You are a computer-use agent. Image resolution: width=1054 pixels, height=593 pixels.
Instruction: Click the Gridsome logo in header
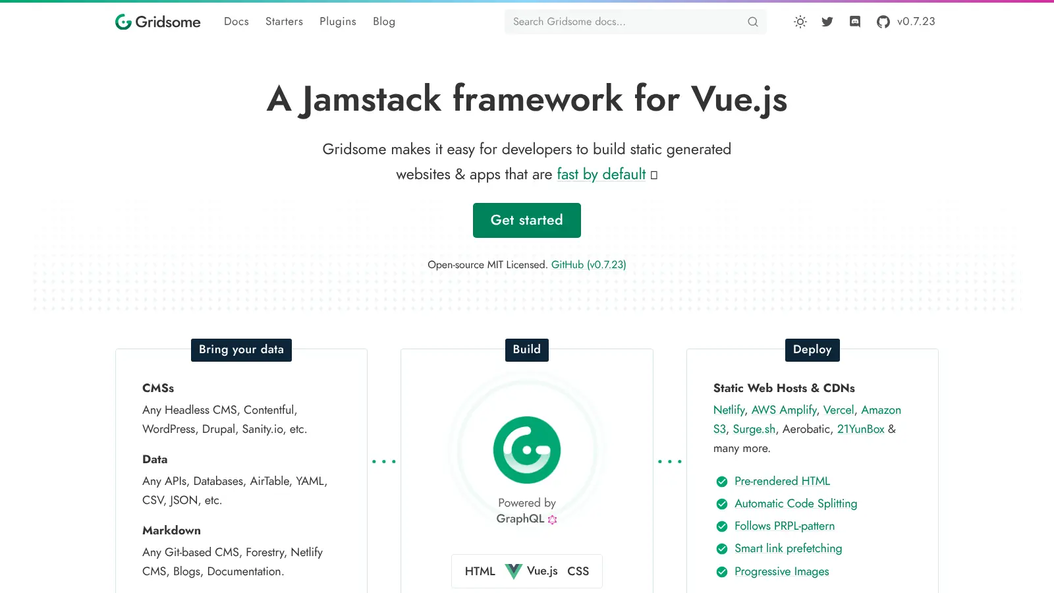(x=157, y=22)
